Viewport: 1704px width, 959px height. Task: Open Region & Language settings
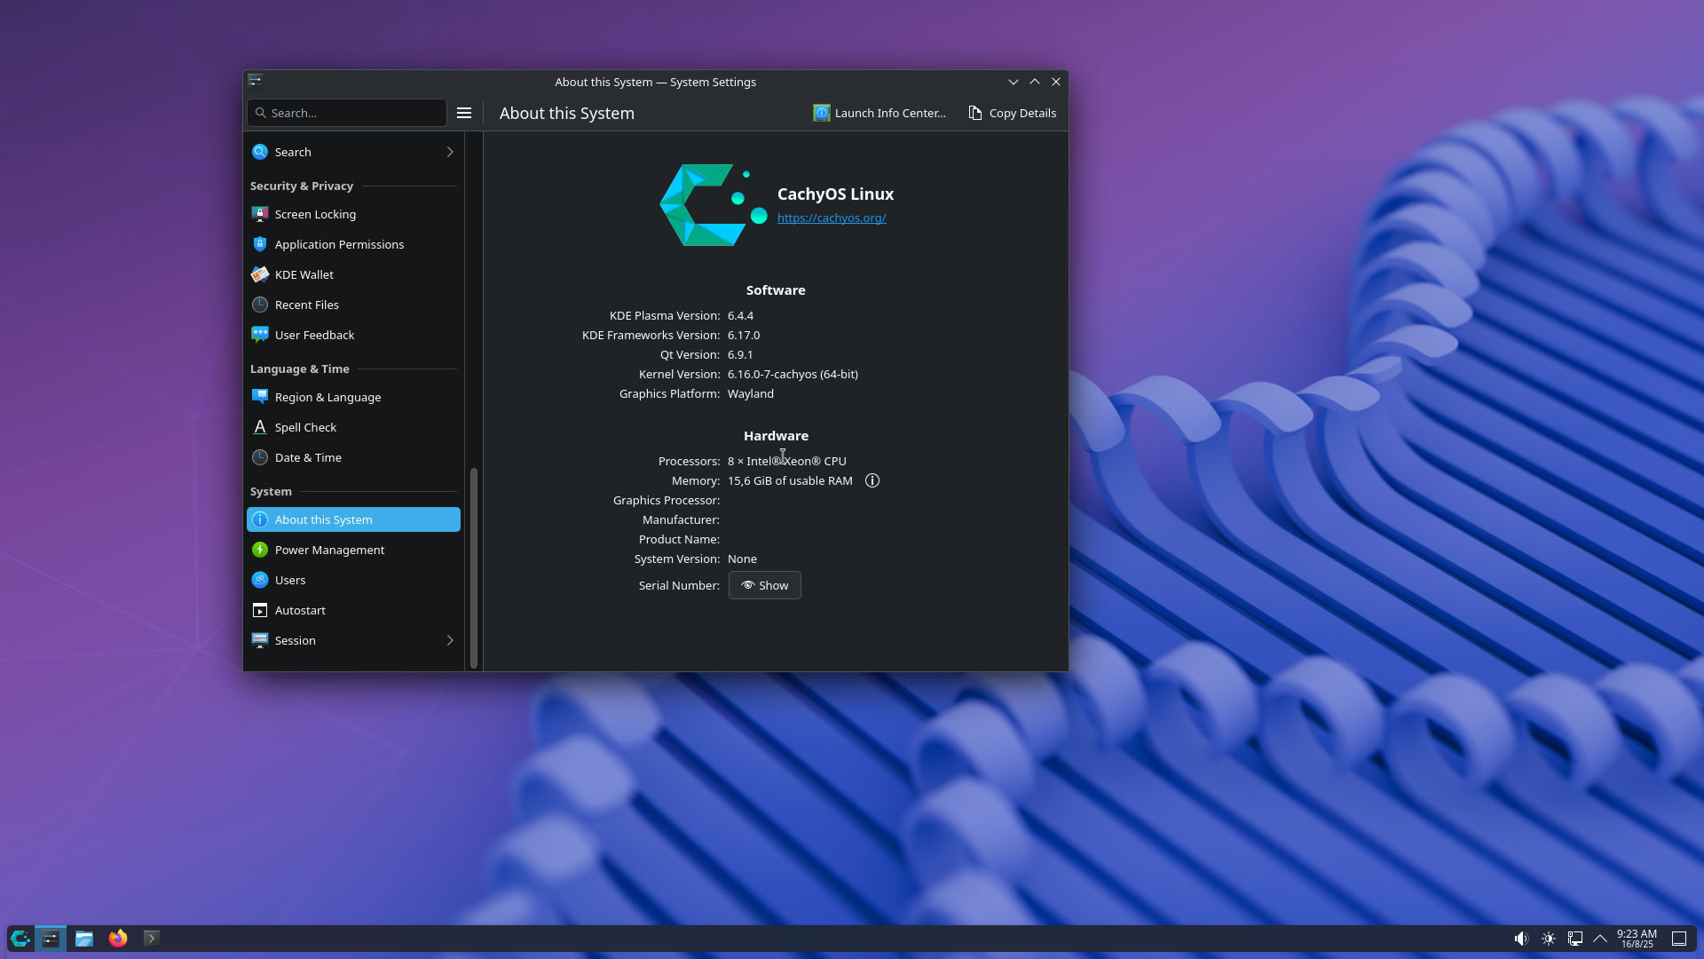tap(353, 397)
